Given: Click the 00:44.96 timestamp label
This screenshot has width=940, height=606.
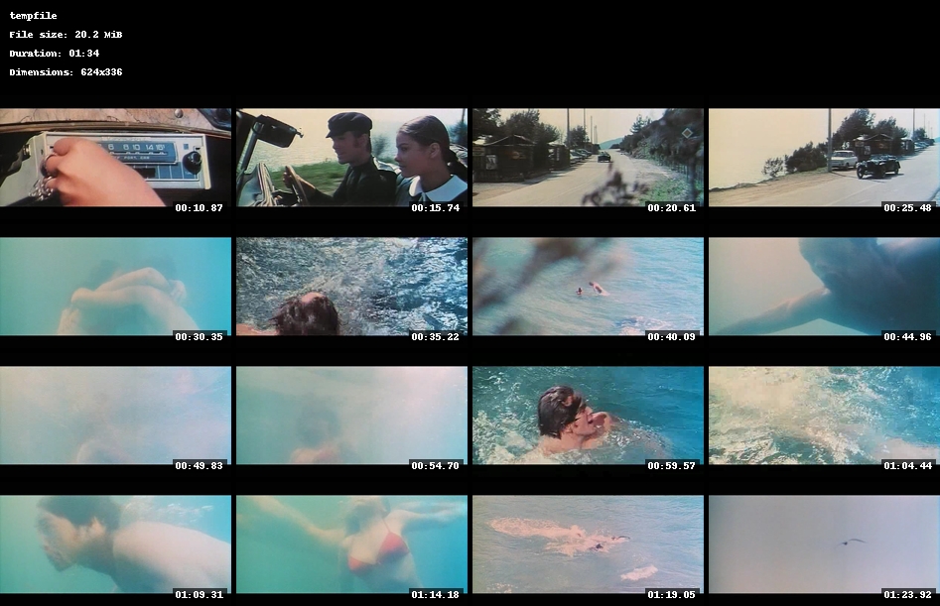Looking at the screenshot, I should [x=907, y=336].
